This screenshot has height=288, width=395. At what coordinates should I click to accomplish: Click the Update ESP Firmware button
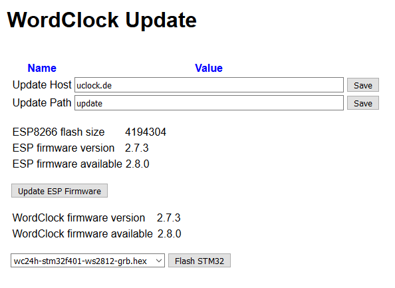(59, 191)
